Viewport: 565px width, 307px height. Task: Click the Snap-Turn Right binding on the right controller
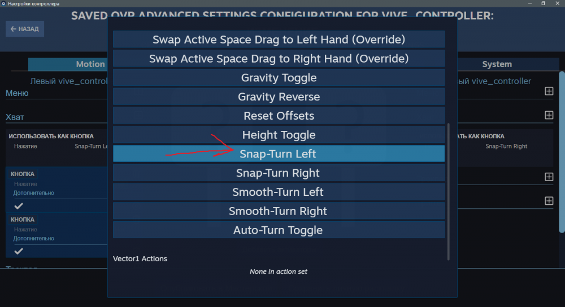click(506, 146)
